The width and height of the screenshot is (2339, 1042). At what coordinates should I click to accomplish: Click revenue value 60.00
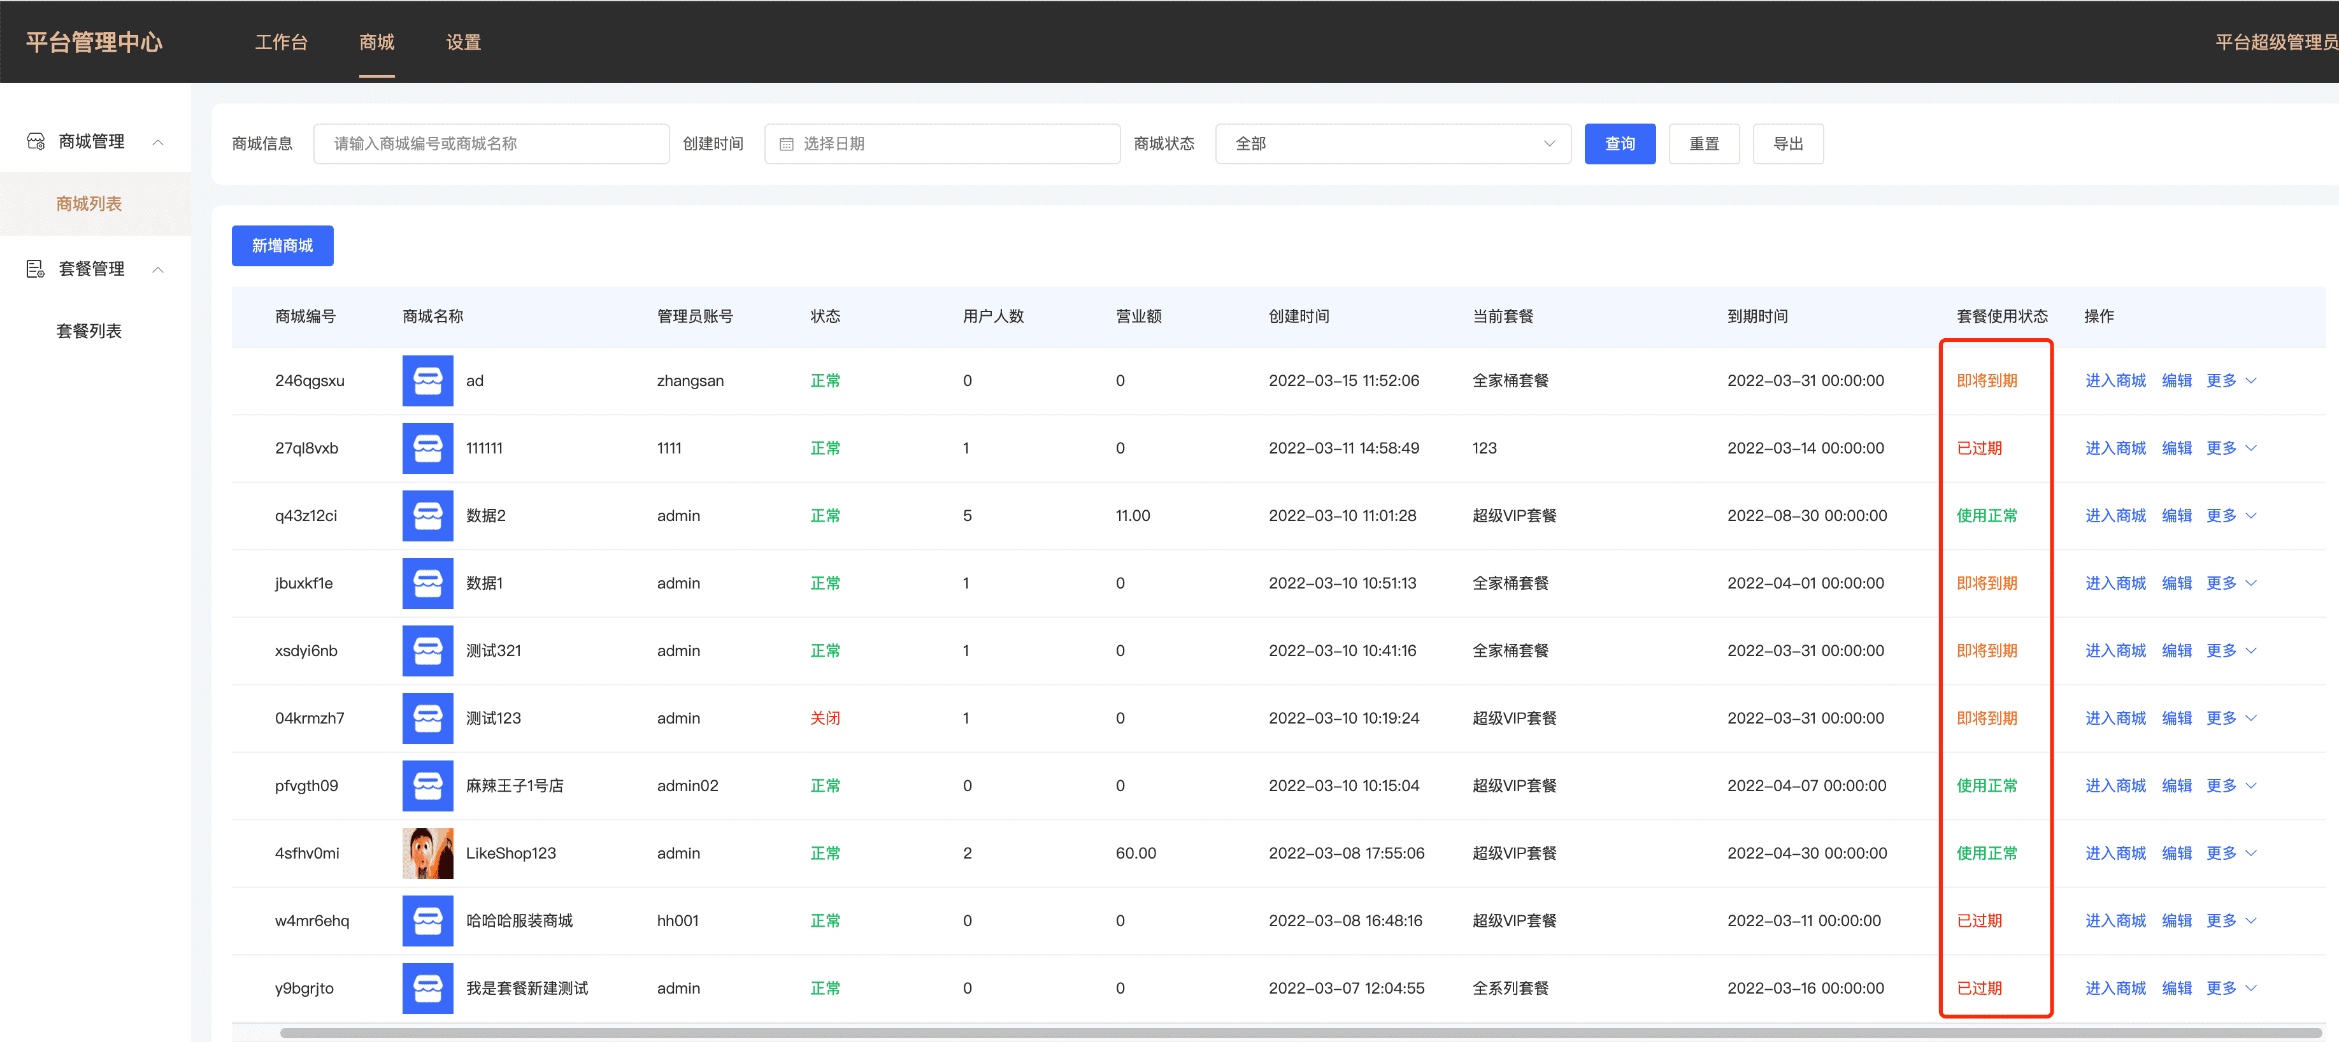(x=1136, y=853)
